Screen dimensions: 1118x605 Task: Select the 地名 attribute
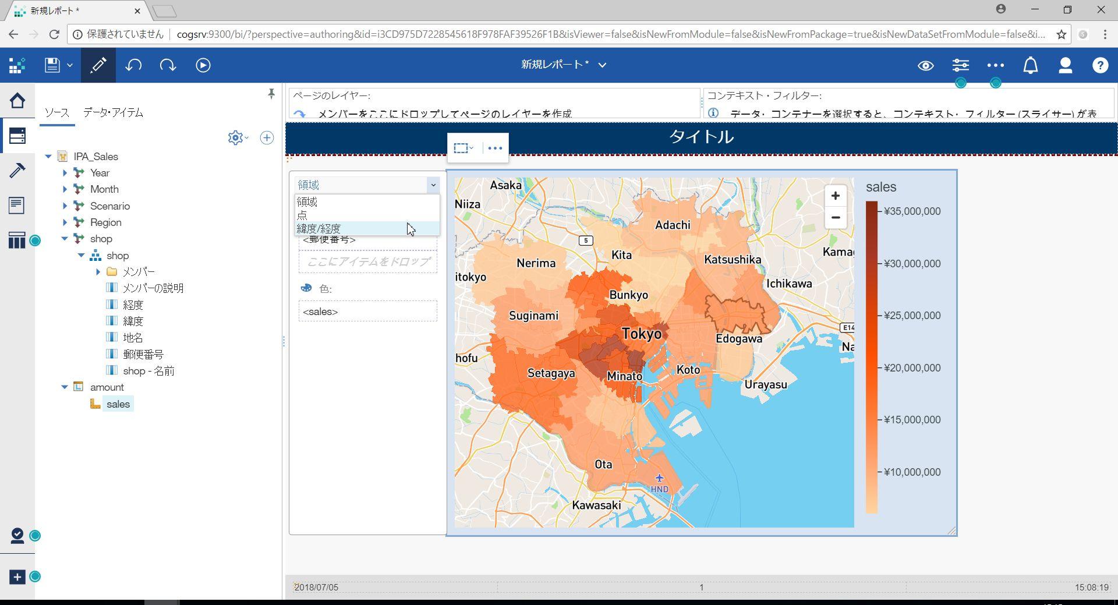(133, 338)
